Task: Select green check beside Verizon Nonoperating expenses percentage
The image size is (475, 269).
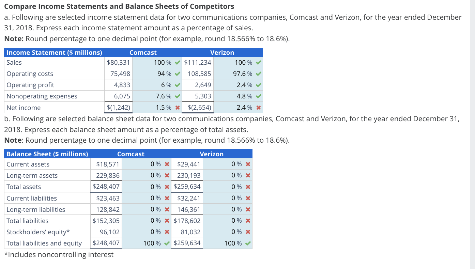Action: click(259, 96)
